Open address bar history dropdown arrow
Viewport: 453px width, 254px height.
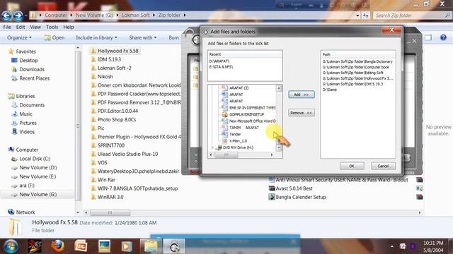pos(357,16)
